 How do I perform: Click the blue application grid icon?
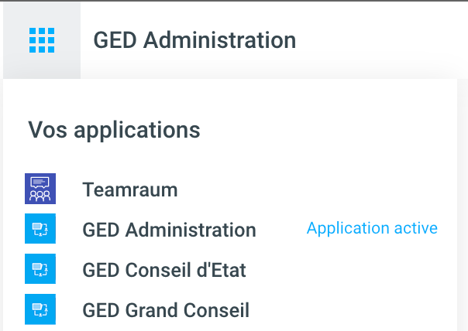pyautogui.click(x=42, y=39)
